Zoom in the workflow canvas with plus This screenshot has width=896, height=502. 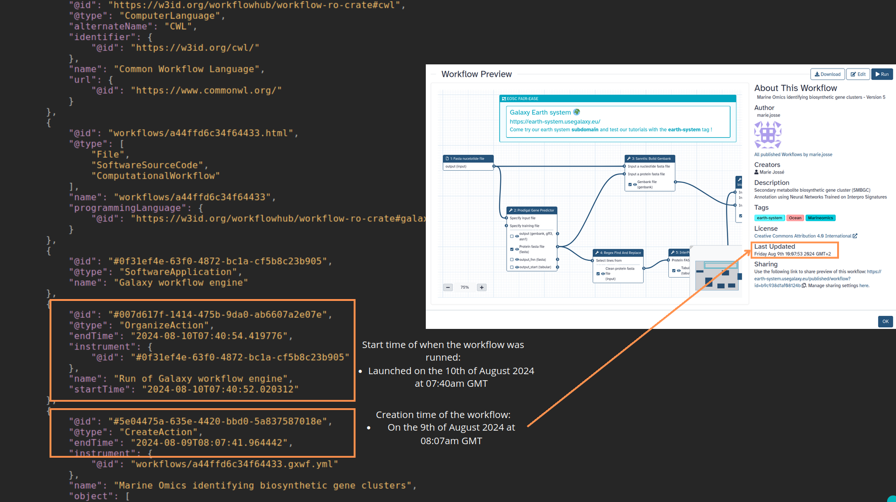point(482,287)
